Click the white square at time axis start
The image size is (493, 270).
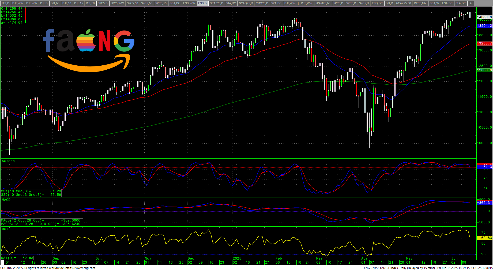(x=3, y=262)
